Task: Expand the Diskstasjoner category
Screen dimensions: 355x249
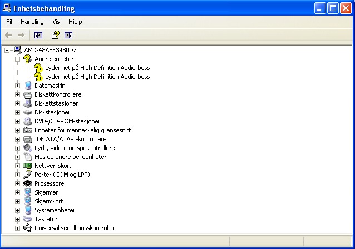Action: pos(17,112)
